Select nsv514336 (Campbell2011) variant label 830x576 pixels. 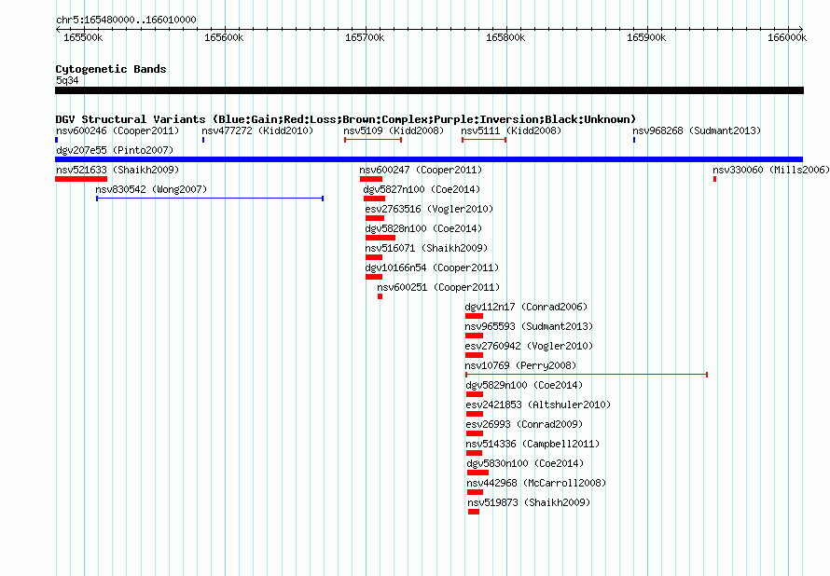tap(533, 444)
